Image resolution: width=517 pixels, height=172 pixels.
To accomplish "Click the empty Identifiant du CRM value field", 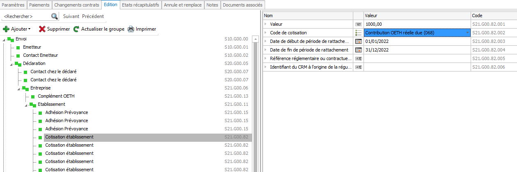I will pos(417,67).
